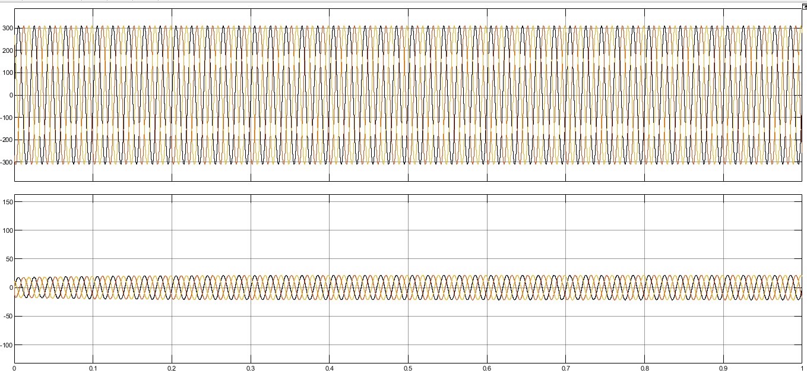Click the 0.9 time axis label
This screenshot has height=373, width=807.
723,369
